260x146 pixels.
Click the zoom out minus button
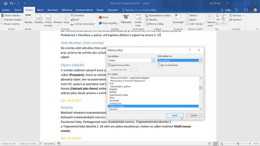coord(226,144)
